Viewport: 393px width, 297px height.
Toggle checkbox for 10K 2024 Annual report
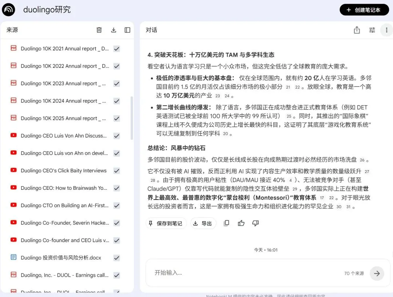pyautogui.click(x=116, y=101)
